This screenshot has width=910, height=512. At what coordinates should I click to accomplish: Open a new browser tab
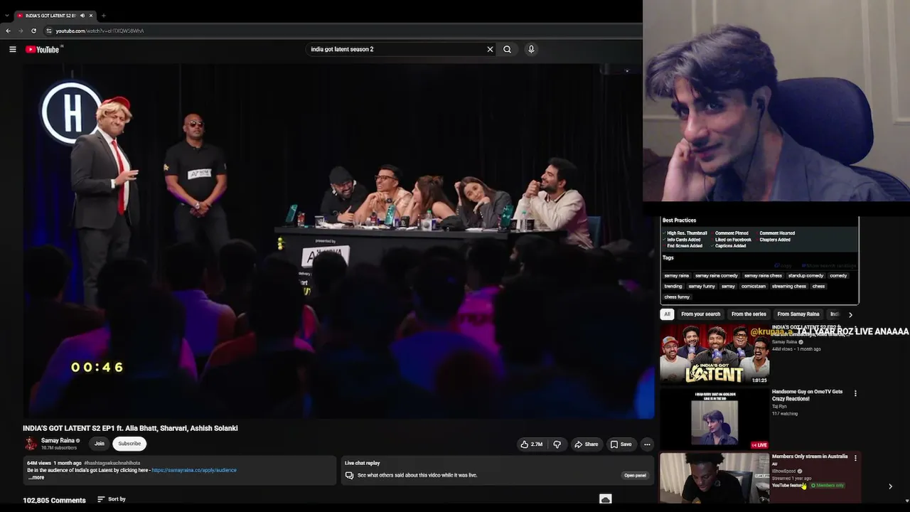[x=103, y=15]
